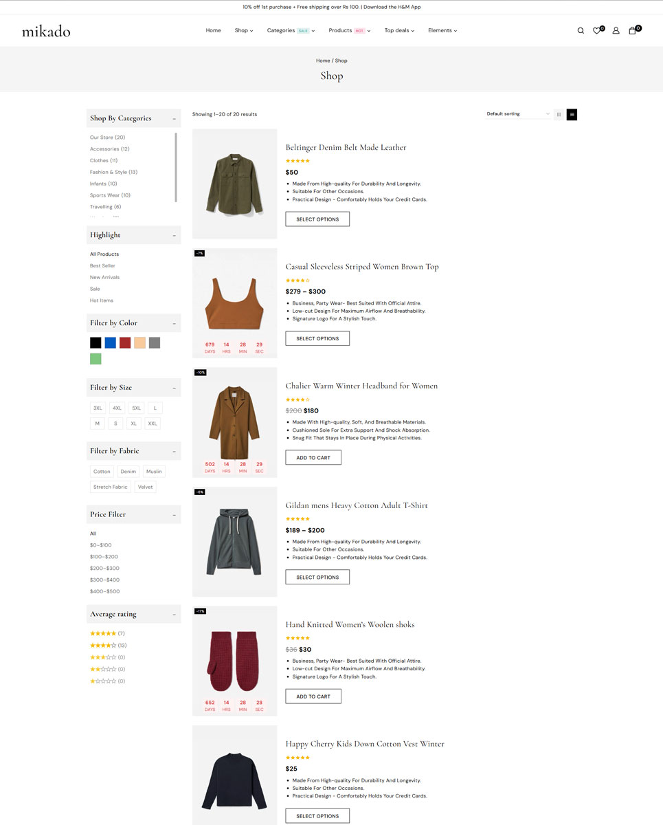
Task: Go to Home in navigation menu
Action: [x=213, y=30]
